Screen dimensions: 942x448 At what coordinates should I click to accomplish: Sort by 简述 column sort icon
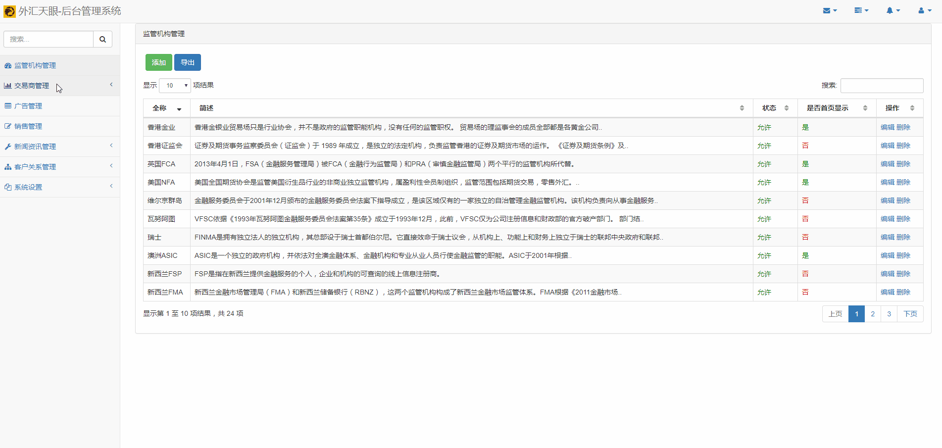click(742, 108)
